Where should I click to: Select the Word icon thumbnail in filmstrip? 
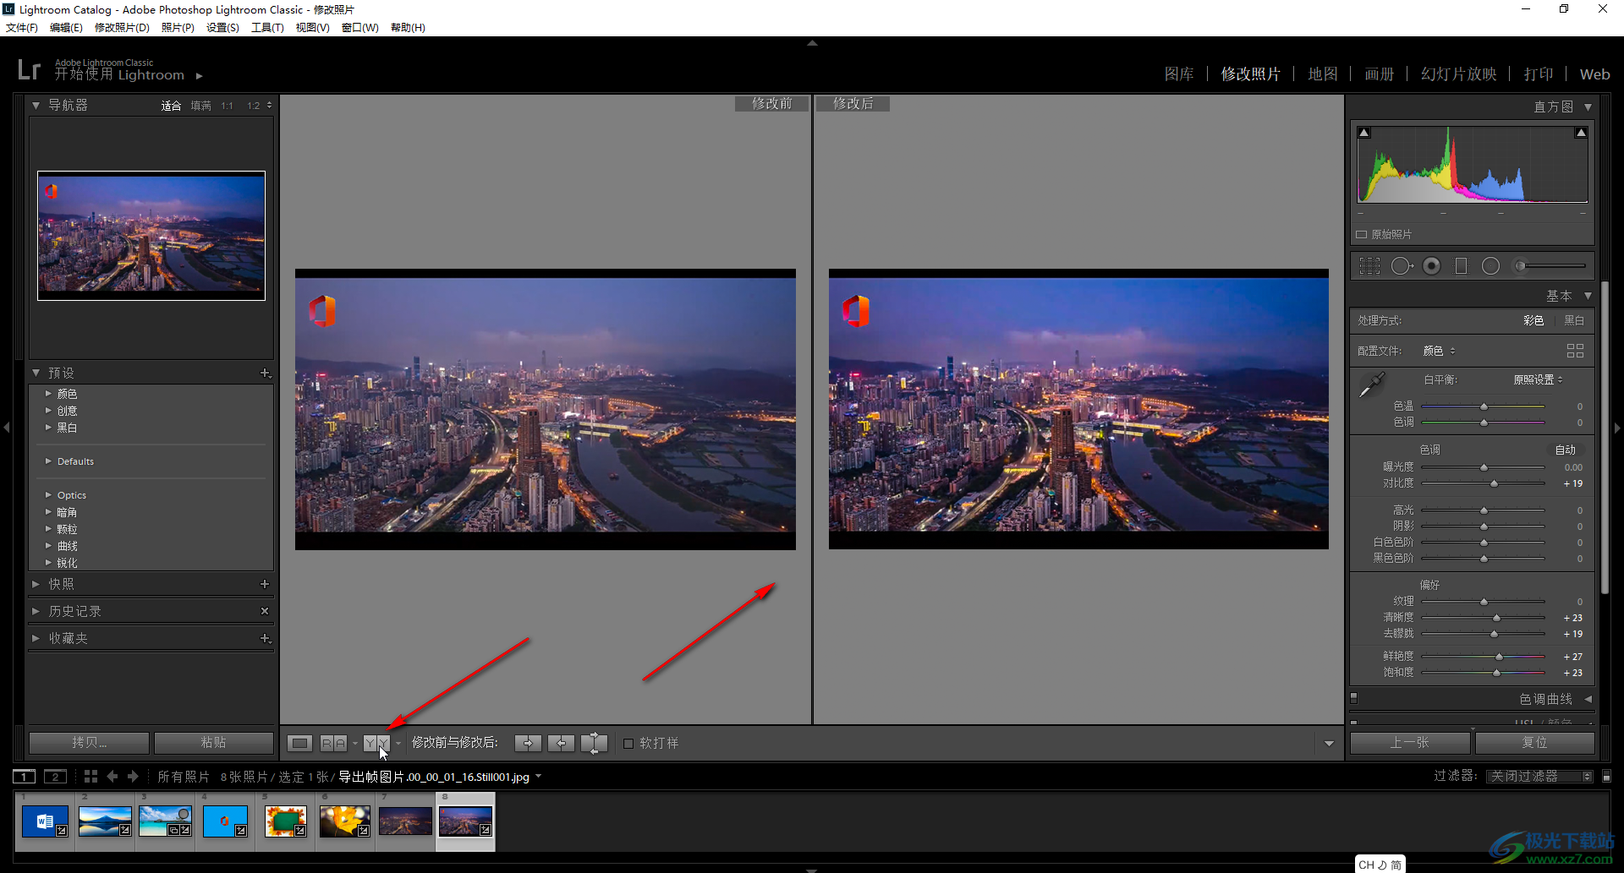(45, 821)
